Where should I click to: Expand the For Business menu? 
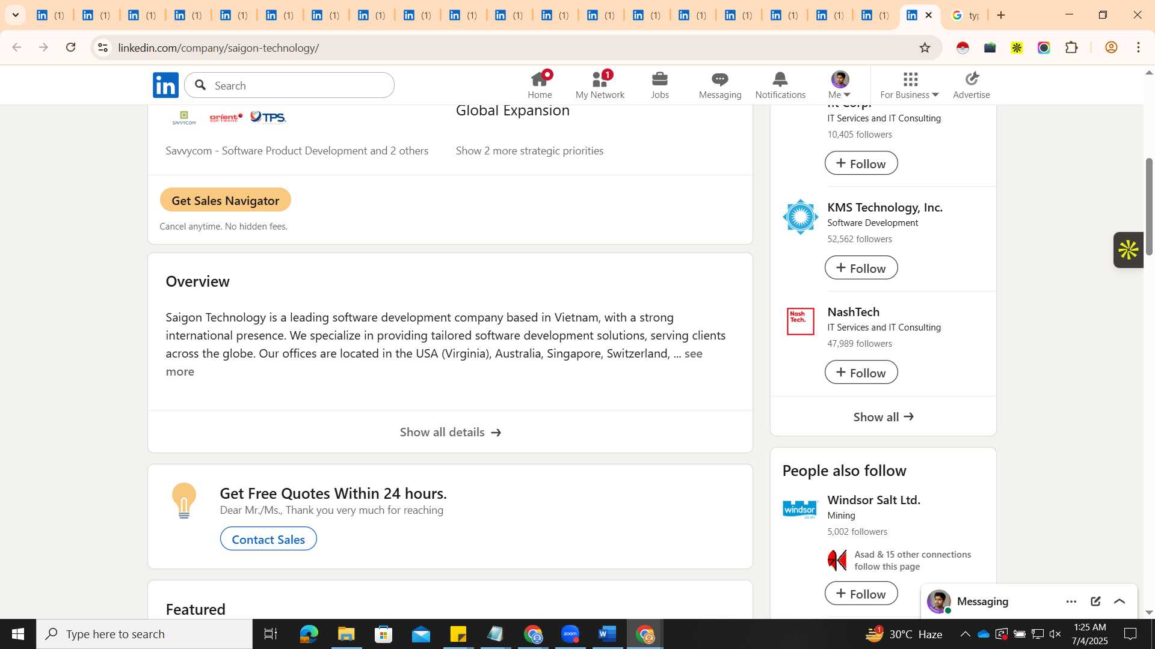click(x=910, y=85)
